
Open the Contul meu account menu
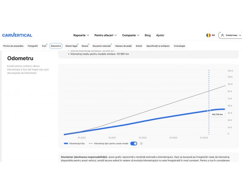click(230, 35)
